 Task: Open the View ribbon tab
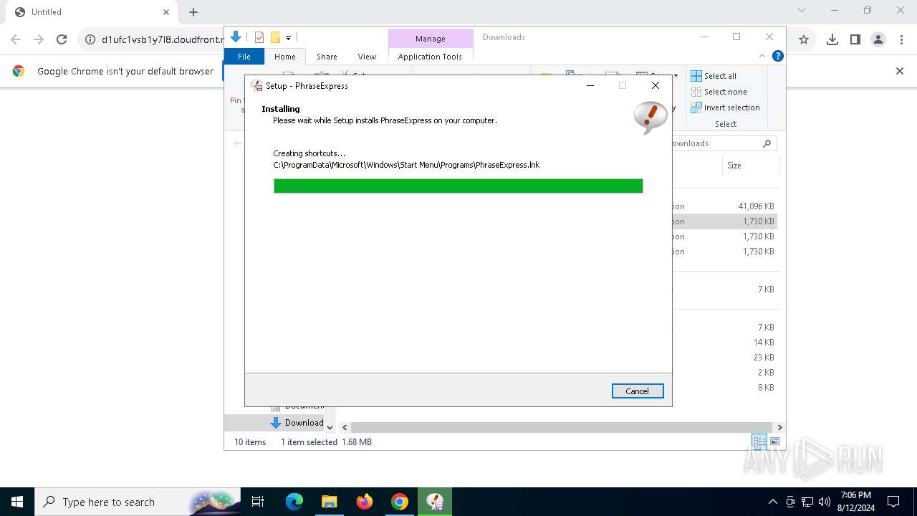pyautogui.click(x=367, y=57)
